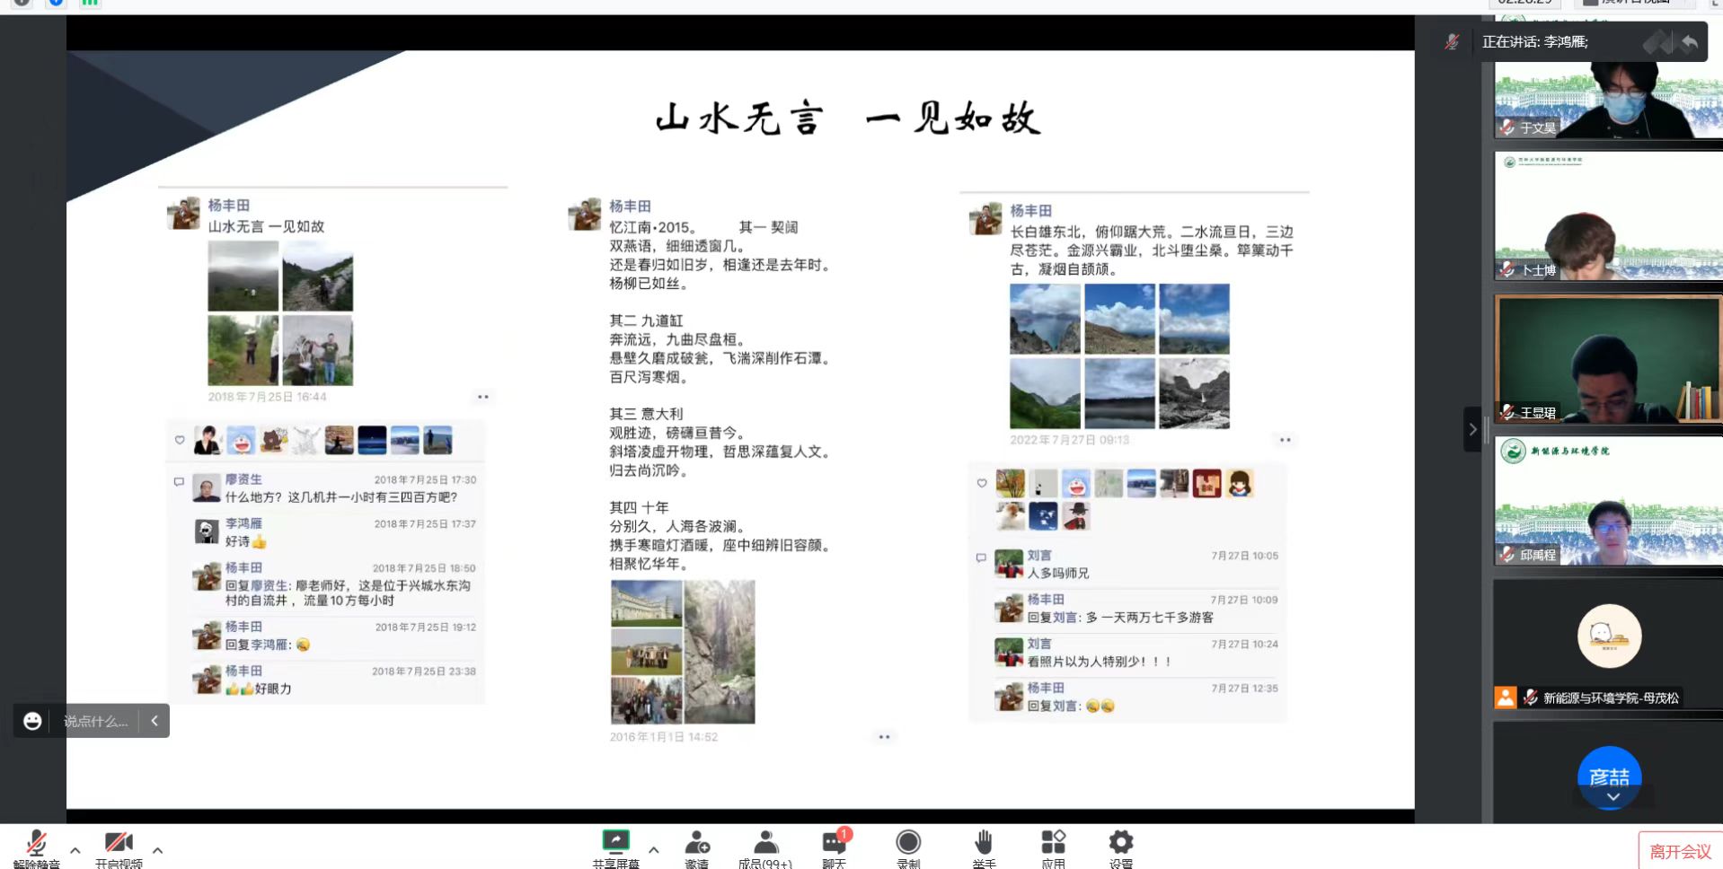Collapse the participant video sidebar
Image resolution: width=1723 pixels, height=869 pixels.
(x=1471, y=429)
